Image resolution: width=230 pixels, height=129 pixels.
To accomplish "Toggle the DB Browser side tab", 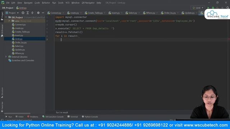I will click(2, 30).
